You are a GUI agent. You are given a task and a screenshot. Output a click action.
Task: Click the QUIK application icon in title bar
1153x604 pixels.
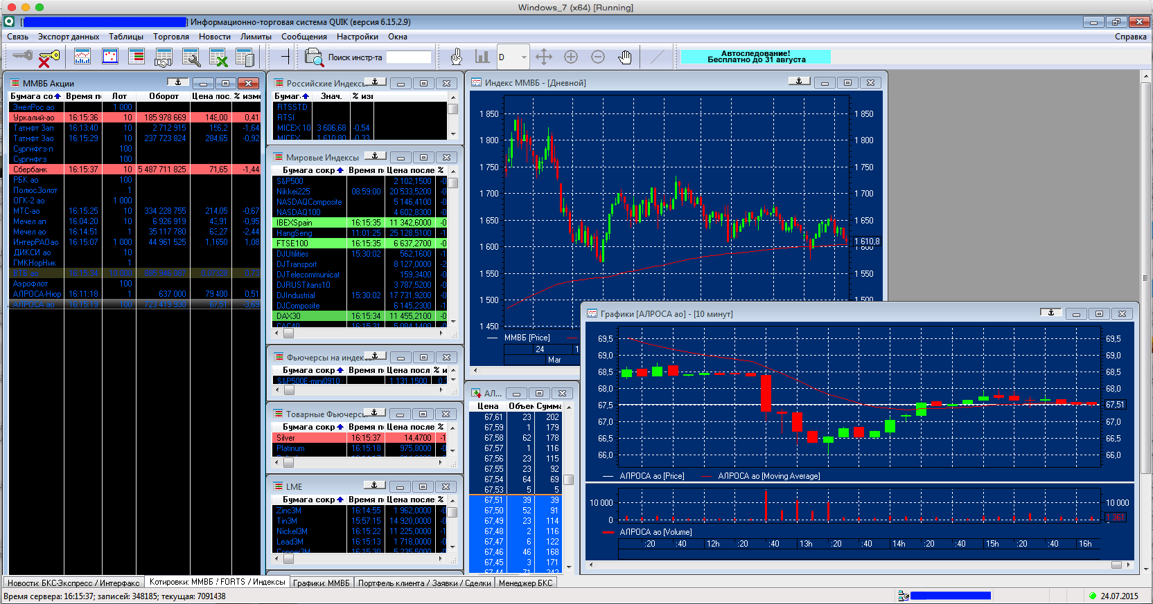(9, 22)
